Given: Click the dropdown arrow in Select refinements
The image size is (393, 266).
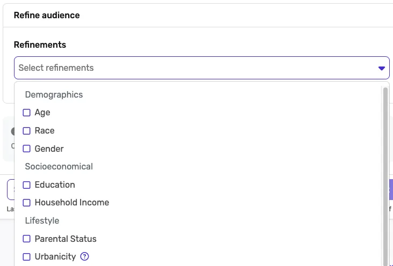Looking at the screenshot, I should (381, 68).
